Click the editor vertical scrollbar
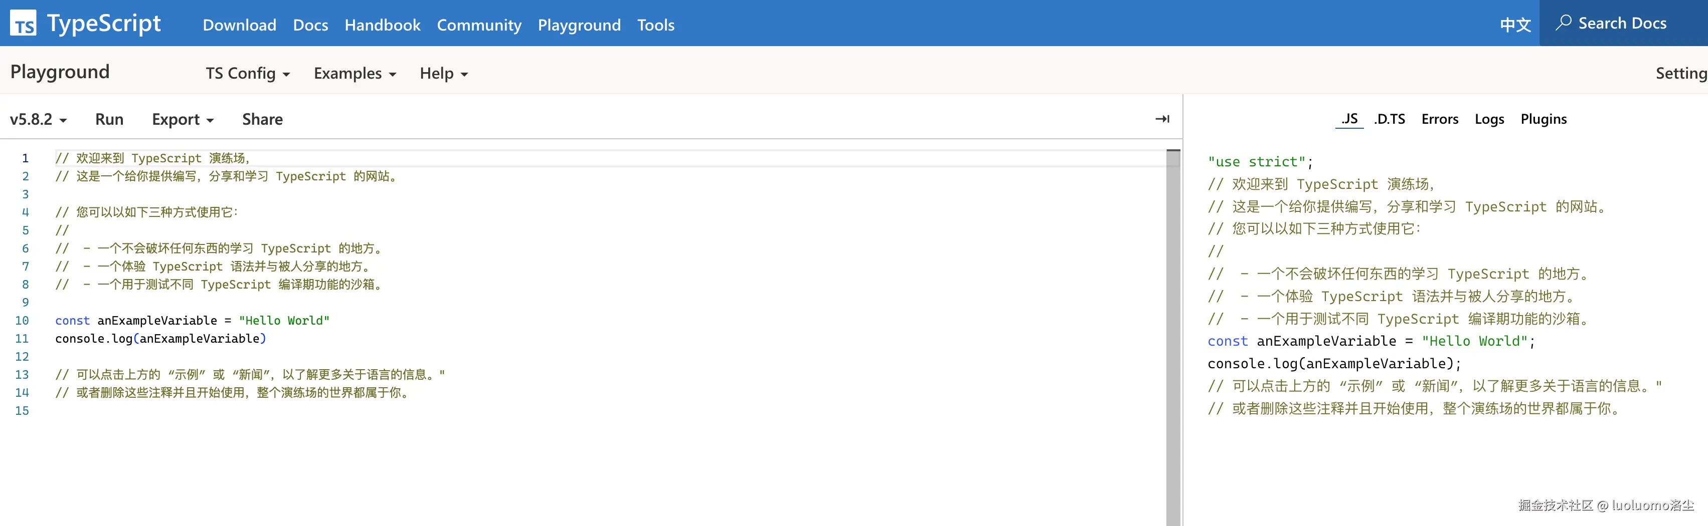Screen dimensions: 1708x526 coord(1173,338)
